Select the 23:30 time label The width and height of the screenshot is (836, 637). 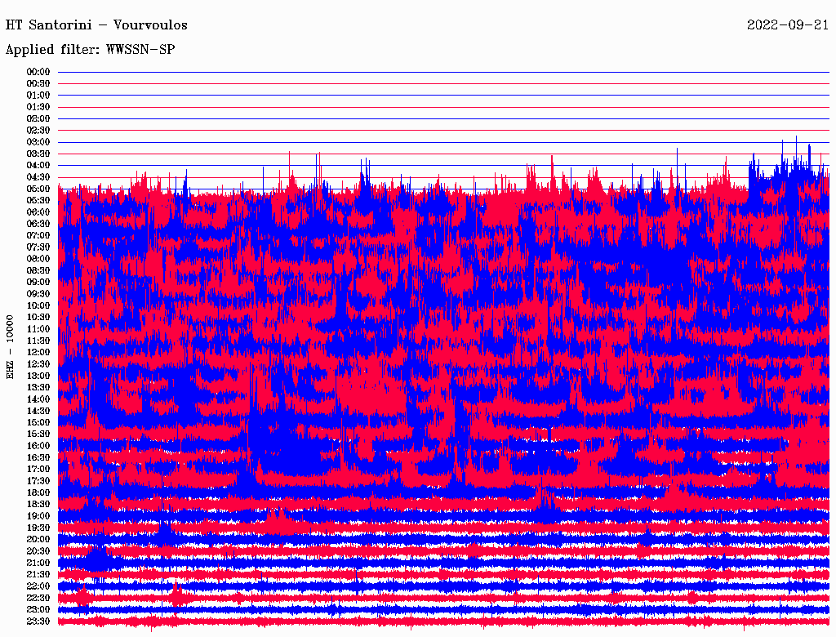point(38,621)
